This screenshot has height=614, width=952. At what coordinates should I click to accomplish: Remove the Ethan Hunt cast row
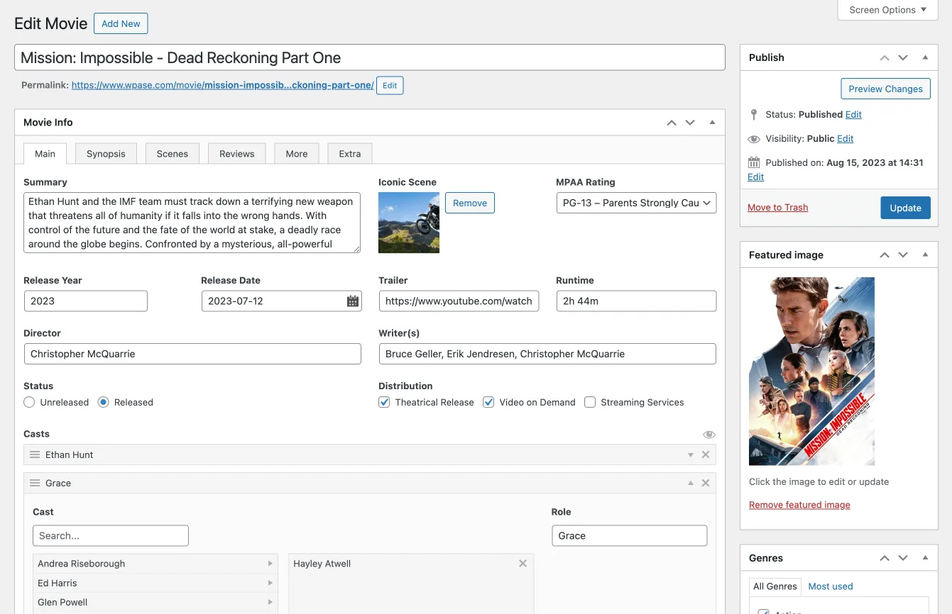[706, 454]
